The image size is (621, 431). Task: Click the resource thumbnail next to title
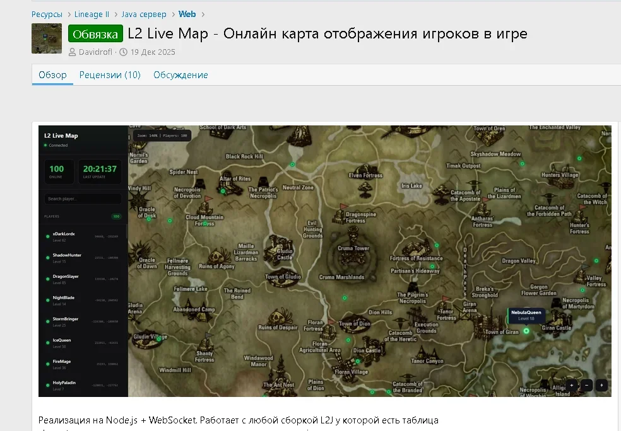click(47, 38)
